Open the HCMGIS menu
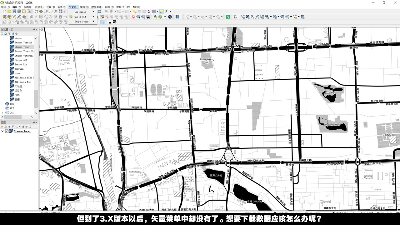The image size is (400, 225). (x=120, y=7)
